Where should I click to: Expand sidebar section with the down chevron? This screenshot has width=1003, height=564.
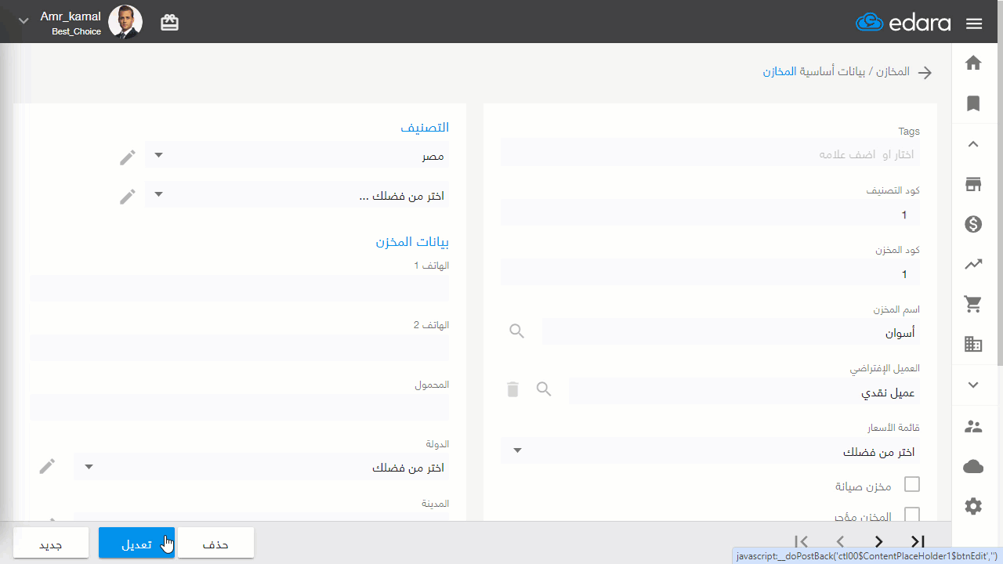(973, 385)
